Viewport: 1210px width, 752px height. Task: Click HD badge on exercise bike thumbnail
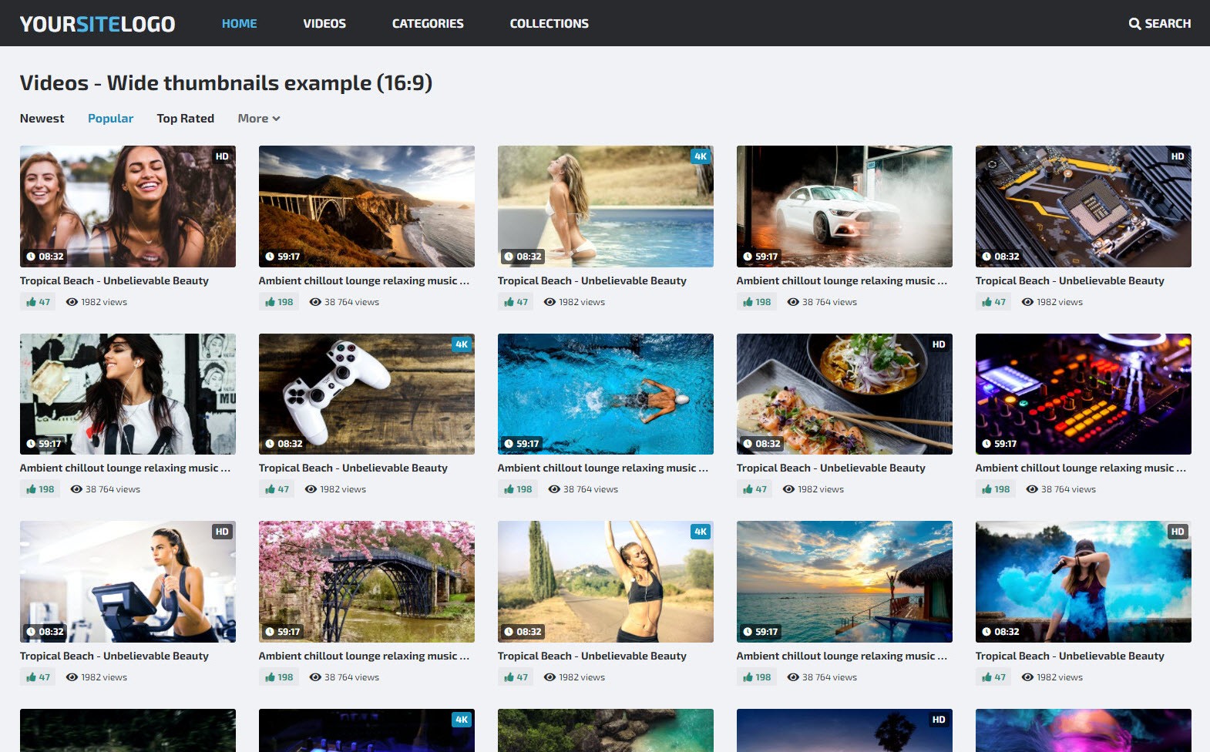(222, 532)
